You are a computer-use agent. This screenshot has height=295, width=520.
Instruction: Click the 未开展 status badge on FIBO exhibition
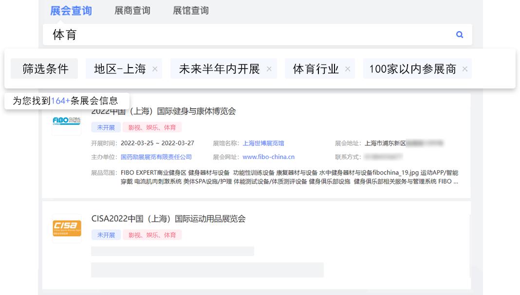point(106,127)
